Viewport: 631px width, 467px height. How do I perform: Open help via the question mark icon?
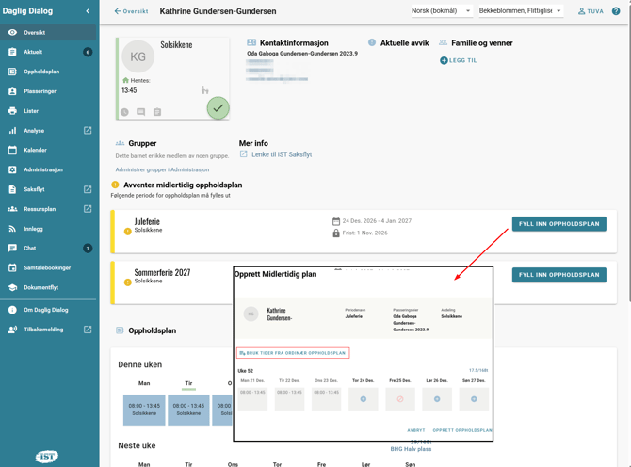click(x=616, y=11)
